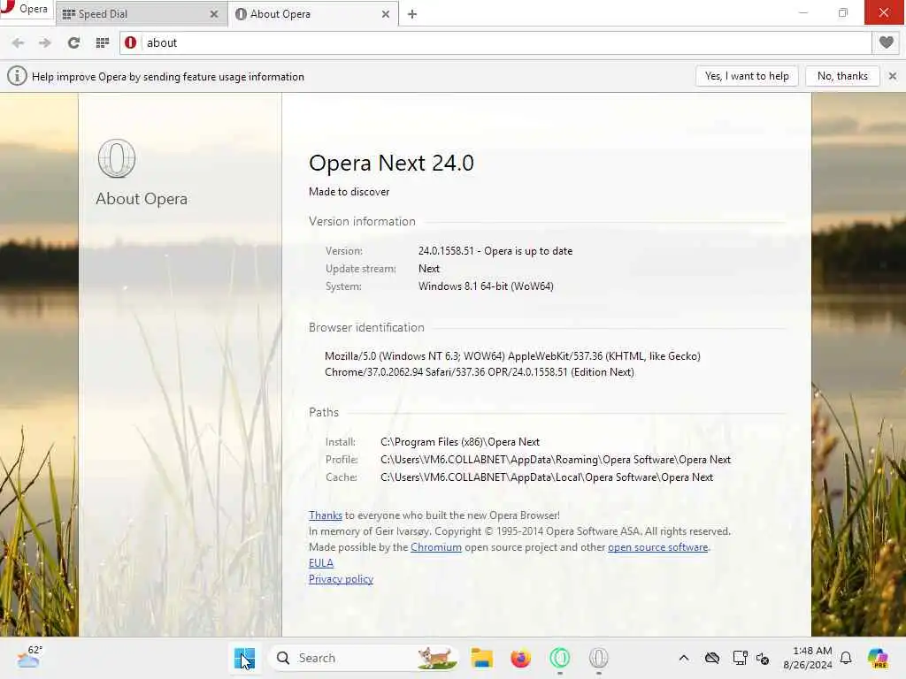Open Copilot preview icon in taskbar
Screen dimensions: 906x679
coord(877,658)
